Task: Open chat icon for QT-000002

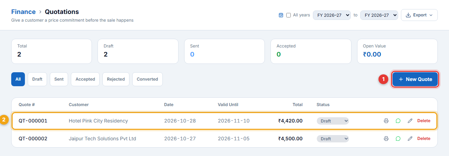Action: click(x=398, y=139)
